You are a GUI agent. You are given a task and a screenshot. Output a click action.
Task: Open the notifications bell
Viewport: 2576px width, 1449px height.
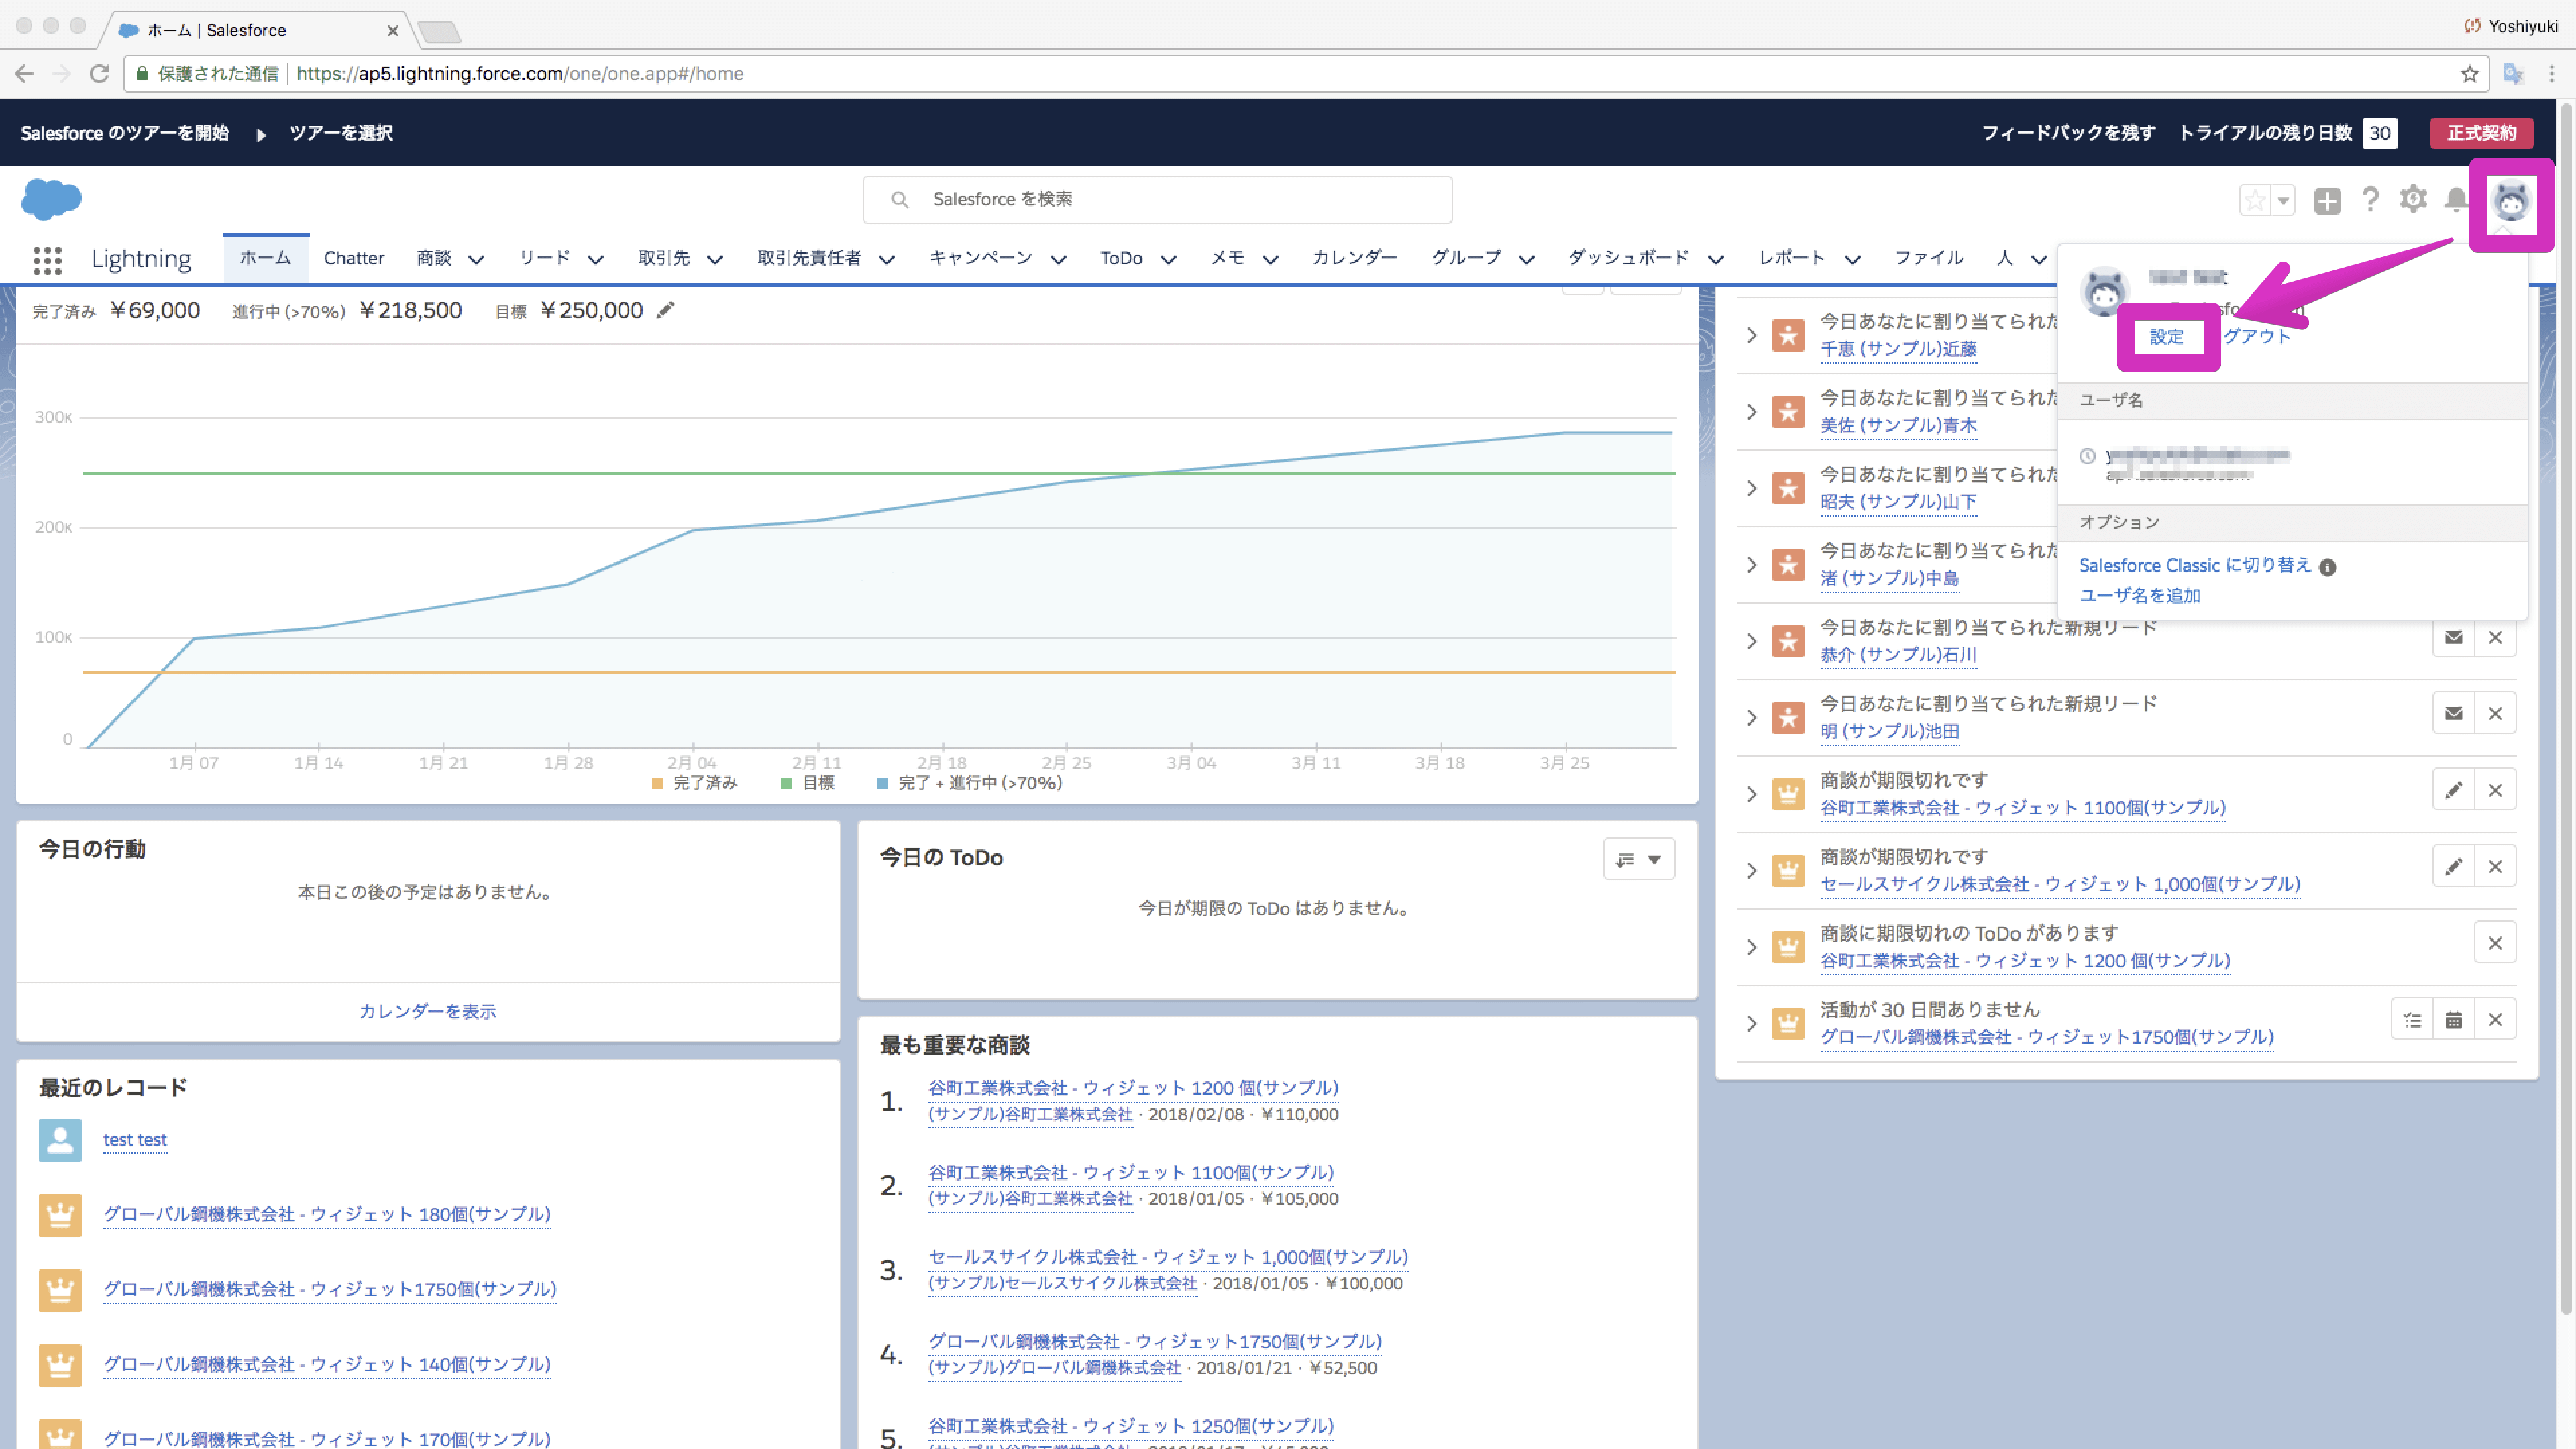[2455, 200]
